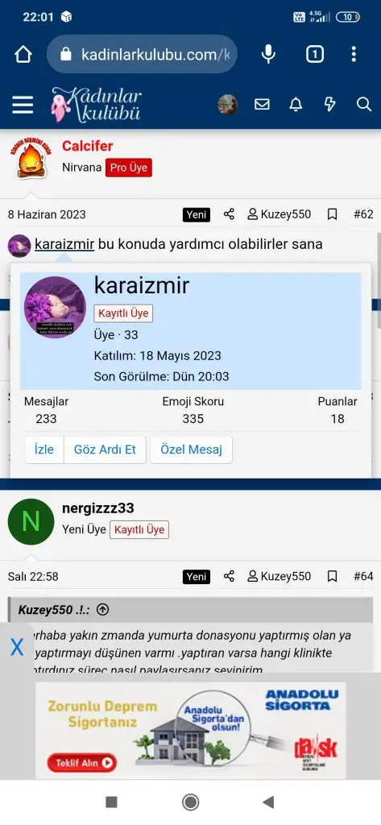Bookmark post #64
The image size is (381, 825).
pyautogui.click(x=332, y=576)
